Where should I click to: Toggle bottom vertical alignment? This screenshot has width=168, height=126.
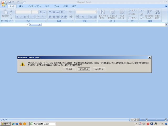tap(58, 12)
